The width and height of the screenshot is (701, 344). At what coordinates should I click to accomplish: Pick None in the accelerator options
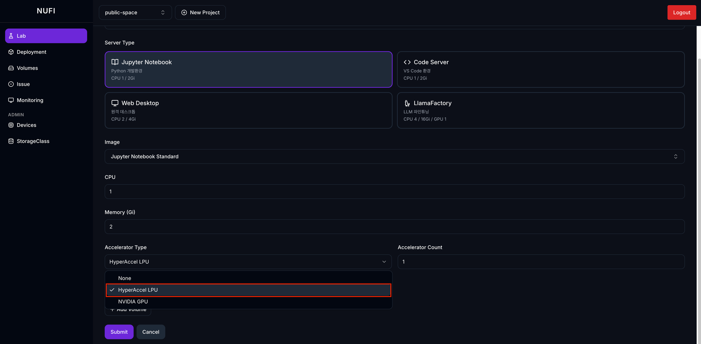pos(125,278)
